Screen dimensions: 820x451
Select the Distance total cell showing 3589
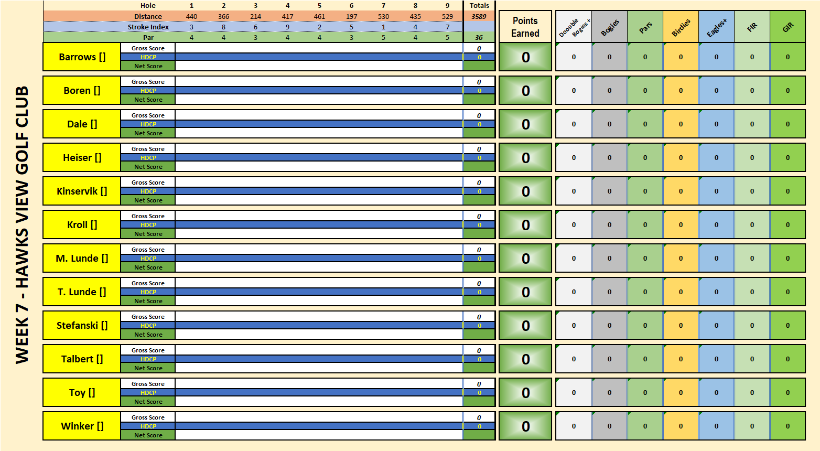479,16
